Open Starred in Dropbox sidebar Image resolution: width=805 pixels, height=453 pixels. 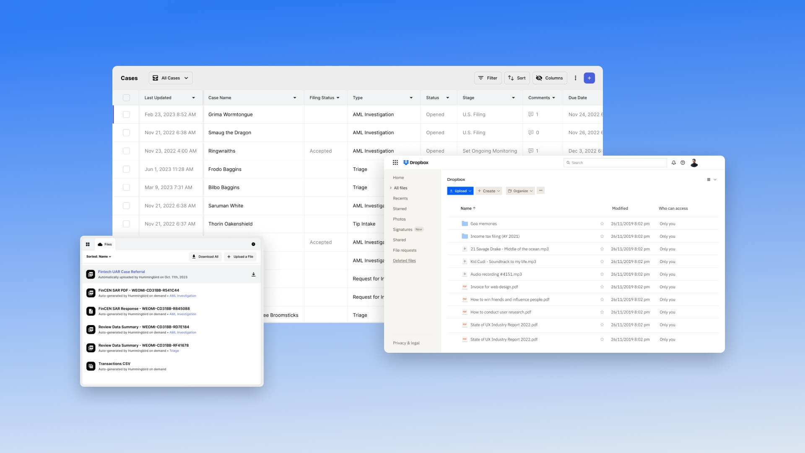coord(400,209)
